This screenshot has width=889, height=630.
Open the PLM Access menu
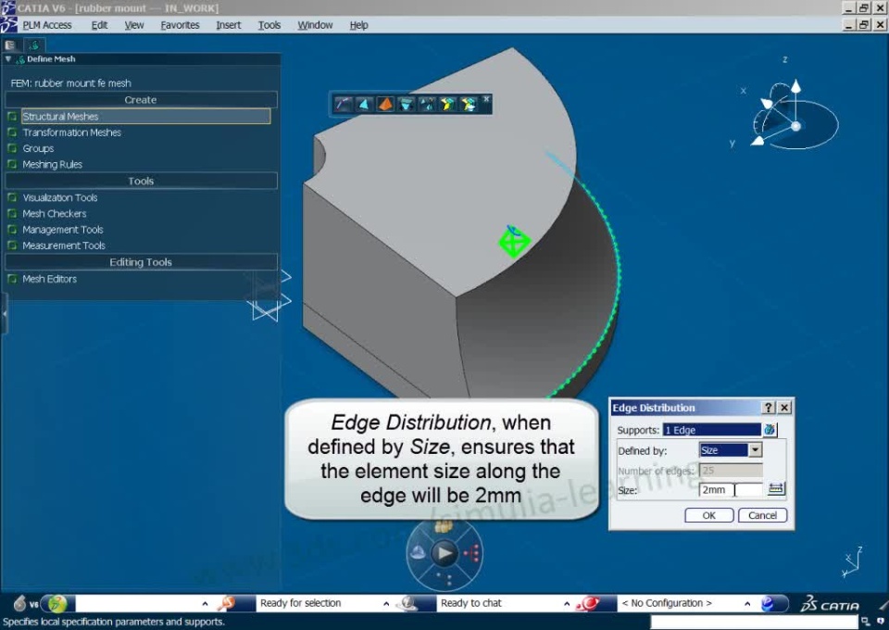pyautogui.click(x=47, y=25)
